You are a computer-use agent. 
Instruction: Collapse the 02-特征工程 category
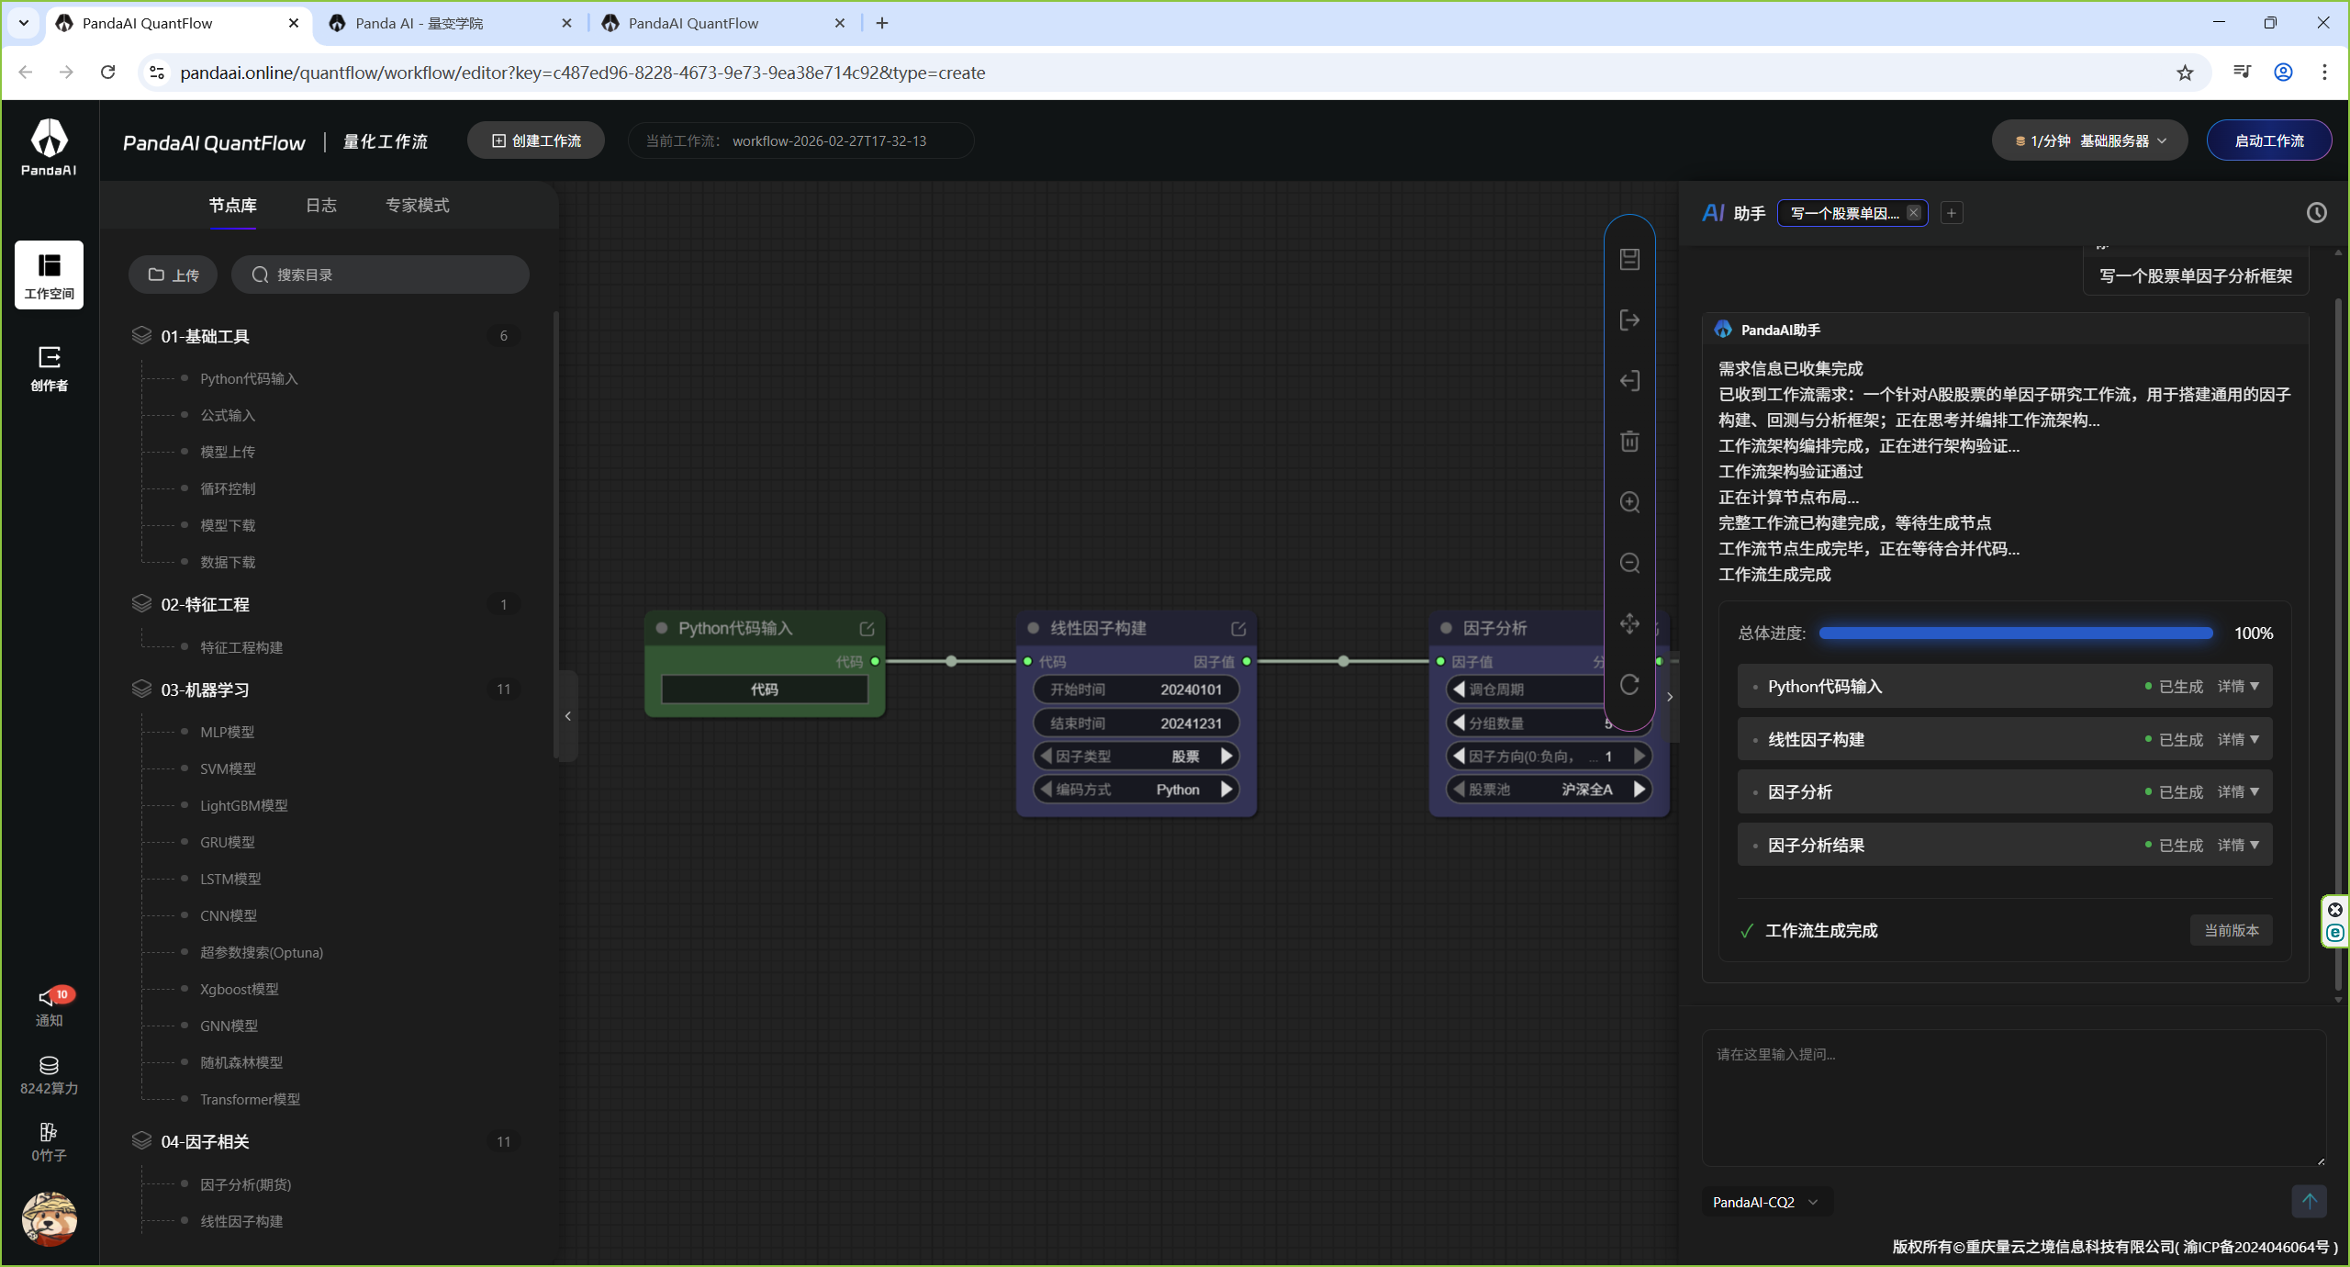[326, 604]
